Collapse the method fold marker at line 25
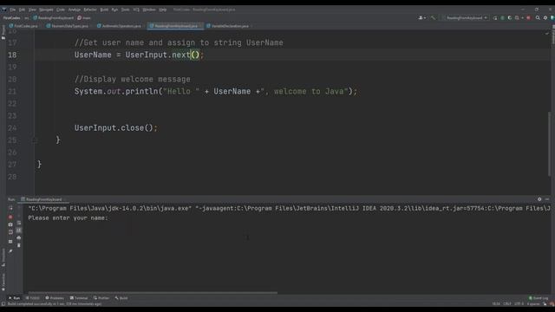Screen dimensions: 555x312 (35, 140)
